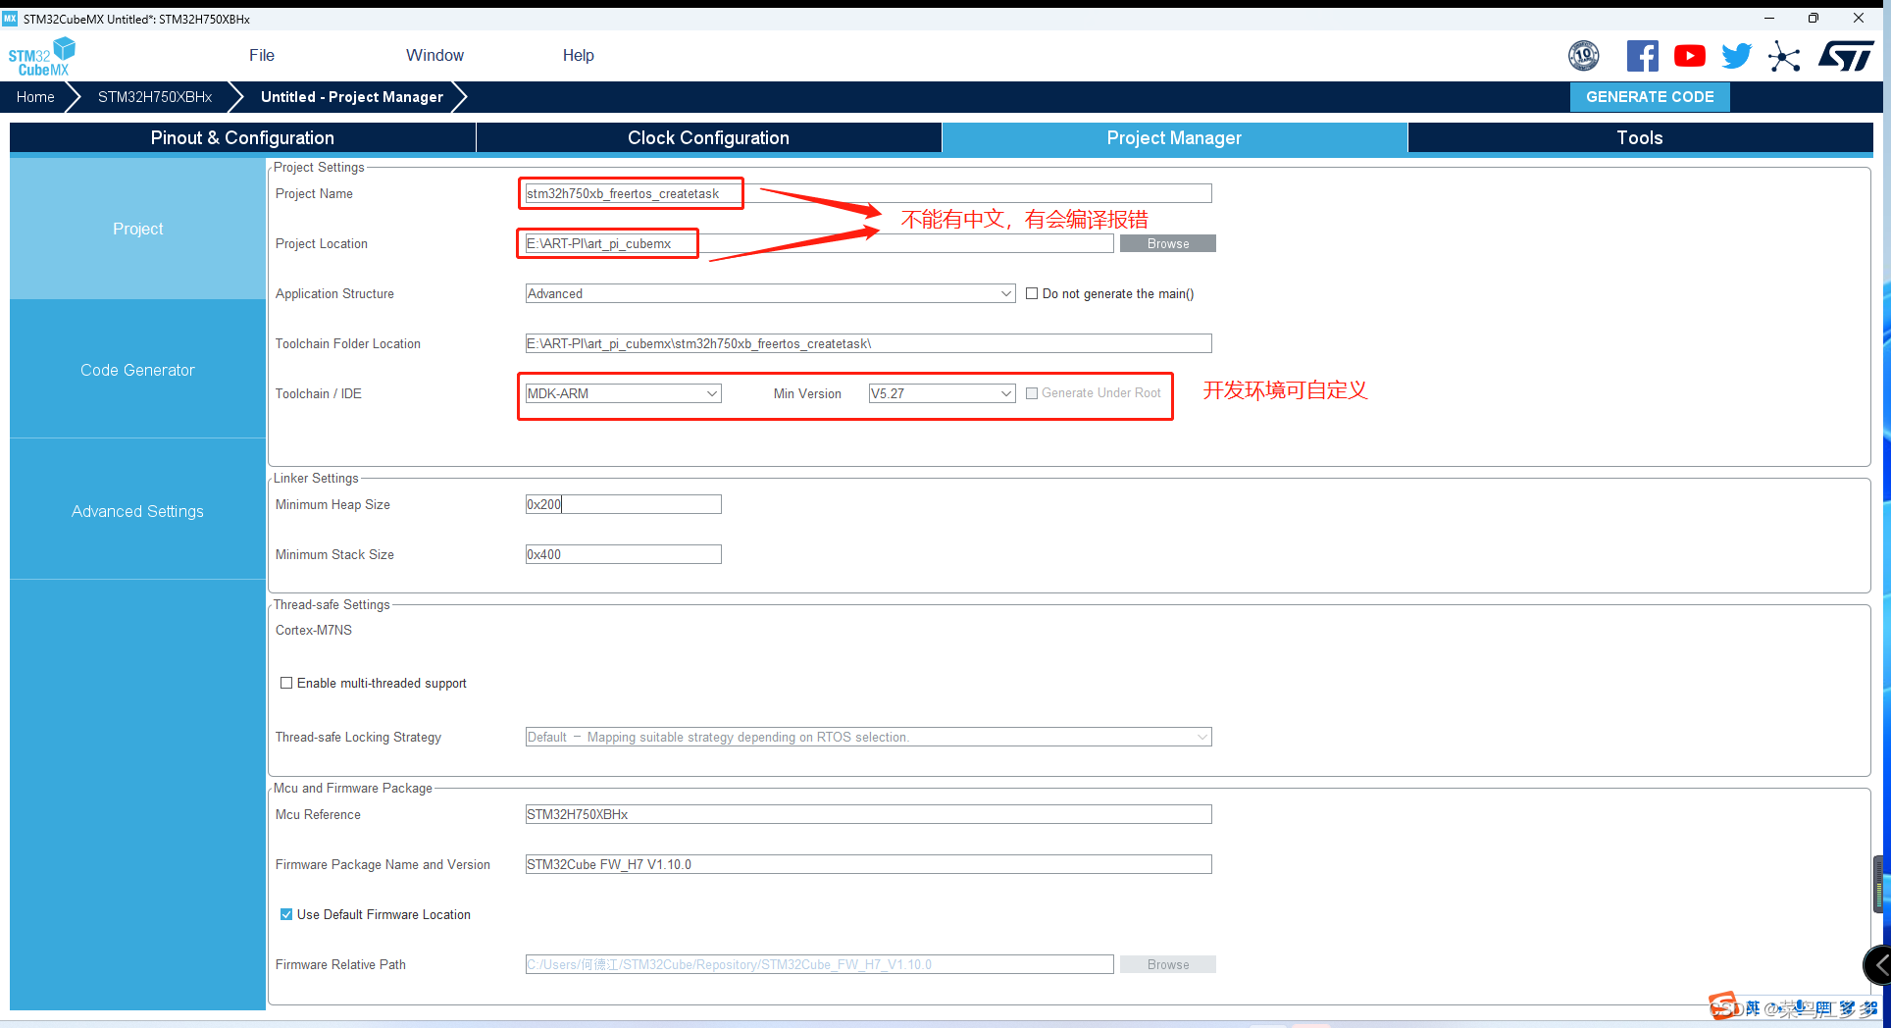The width and height of the screenshot is (1891, 1028).
Task: Switch to Clock Configuration tab
Action: [708, 137]
